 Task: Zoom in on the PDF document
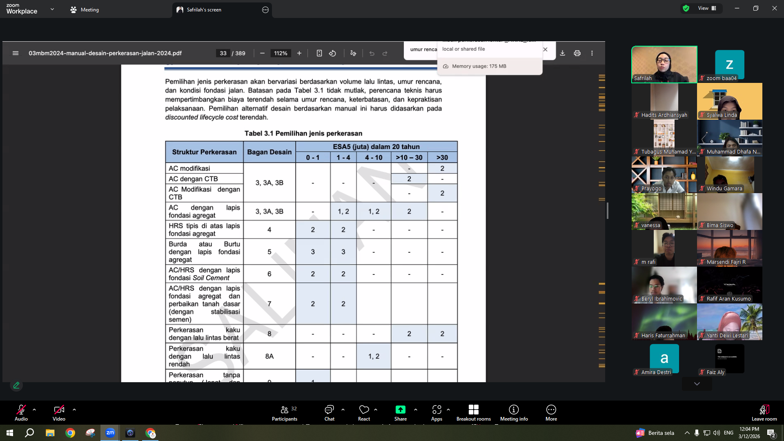[299, 53]
